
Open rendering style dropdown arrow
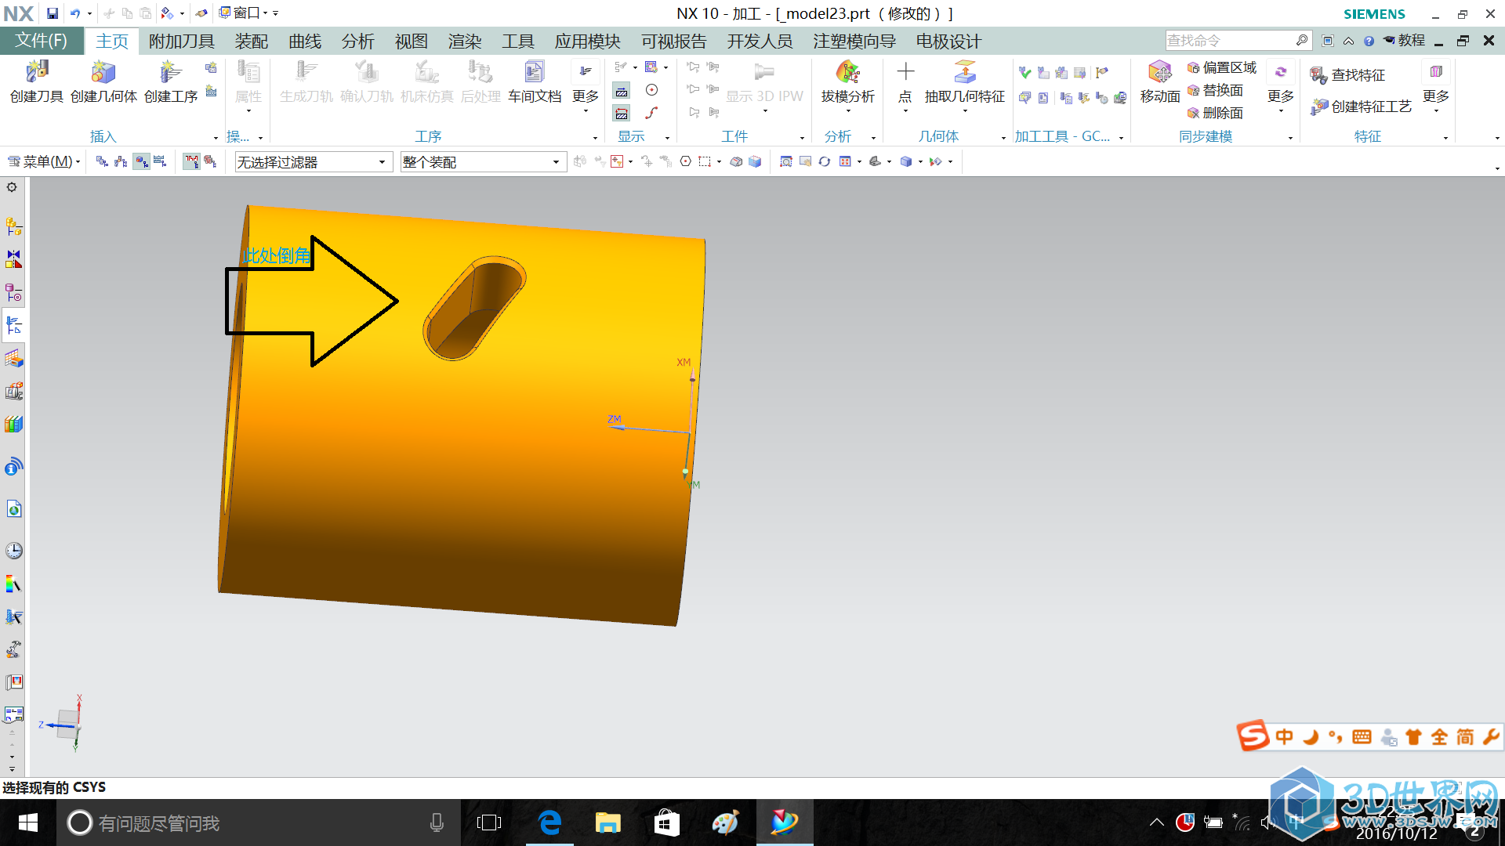[920, 162]
